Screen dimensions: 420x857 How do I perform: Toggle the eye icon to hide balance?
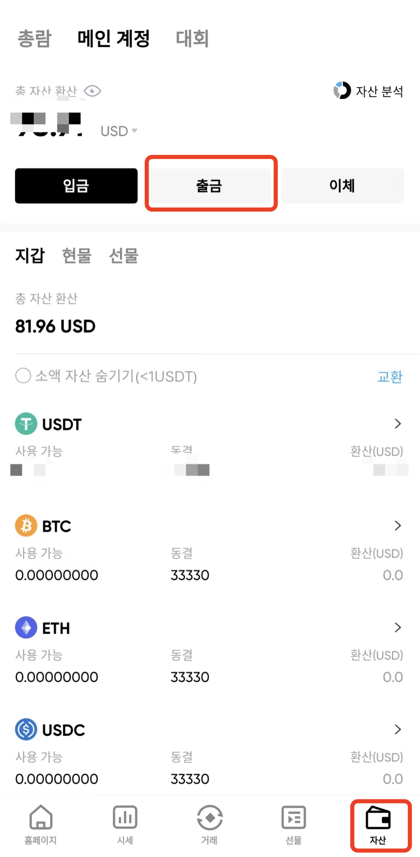[x=92, y=91]
